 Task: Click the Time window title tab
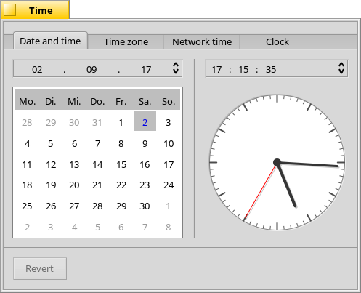[x=36, y=9]
